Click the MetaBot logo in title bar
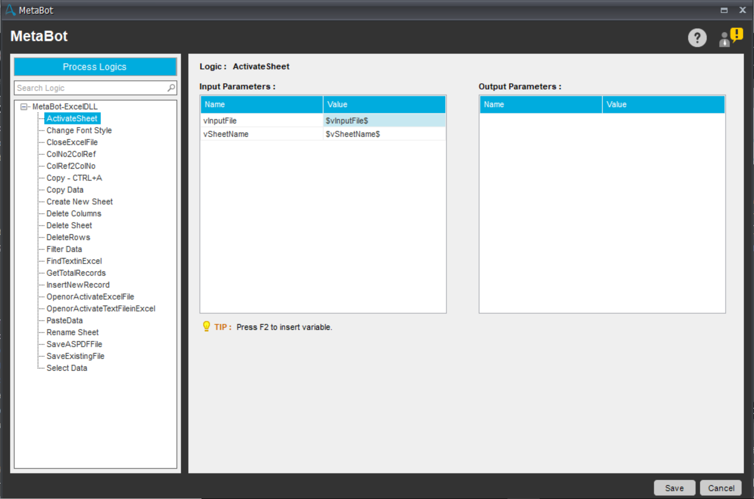Viewport: 754px width, 499px height. 10,10
